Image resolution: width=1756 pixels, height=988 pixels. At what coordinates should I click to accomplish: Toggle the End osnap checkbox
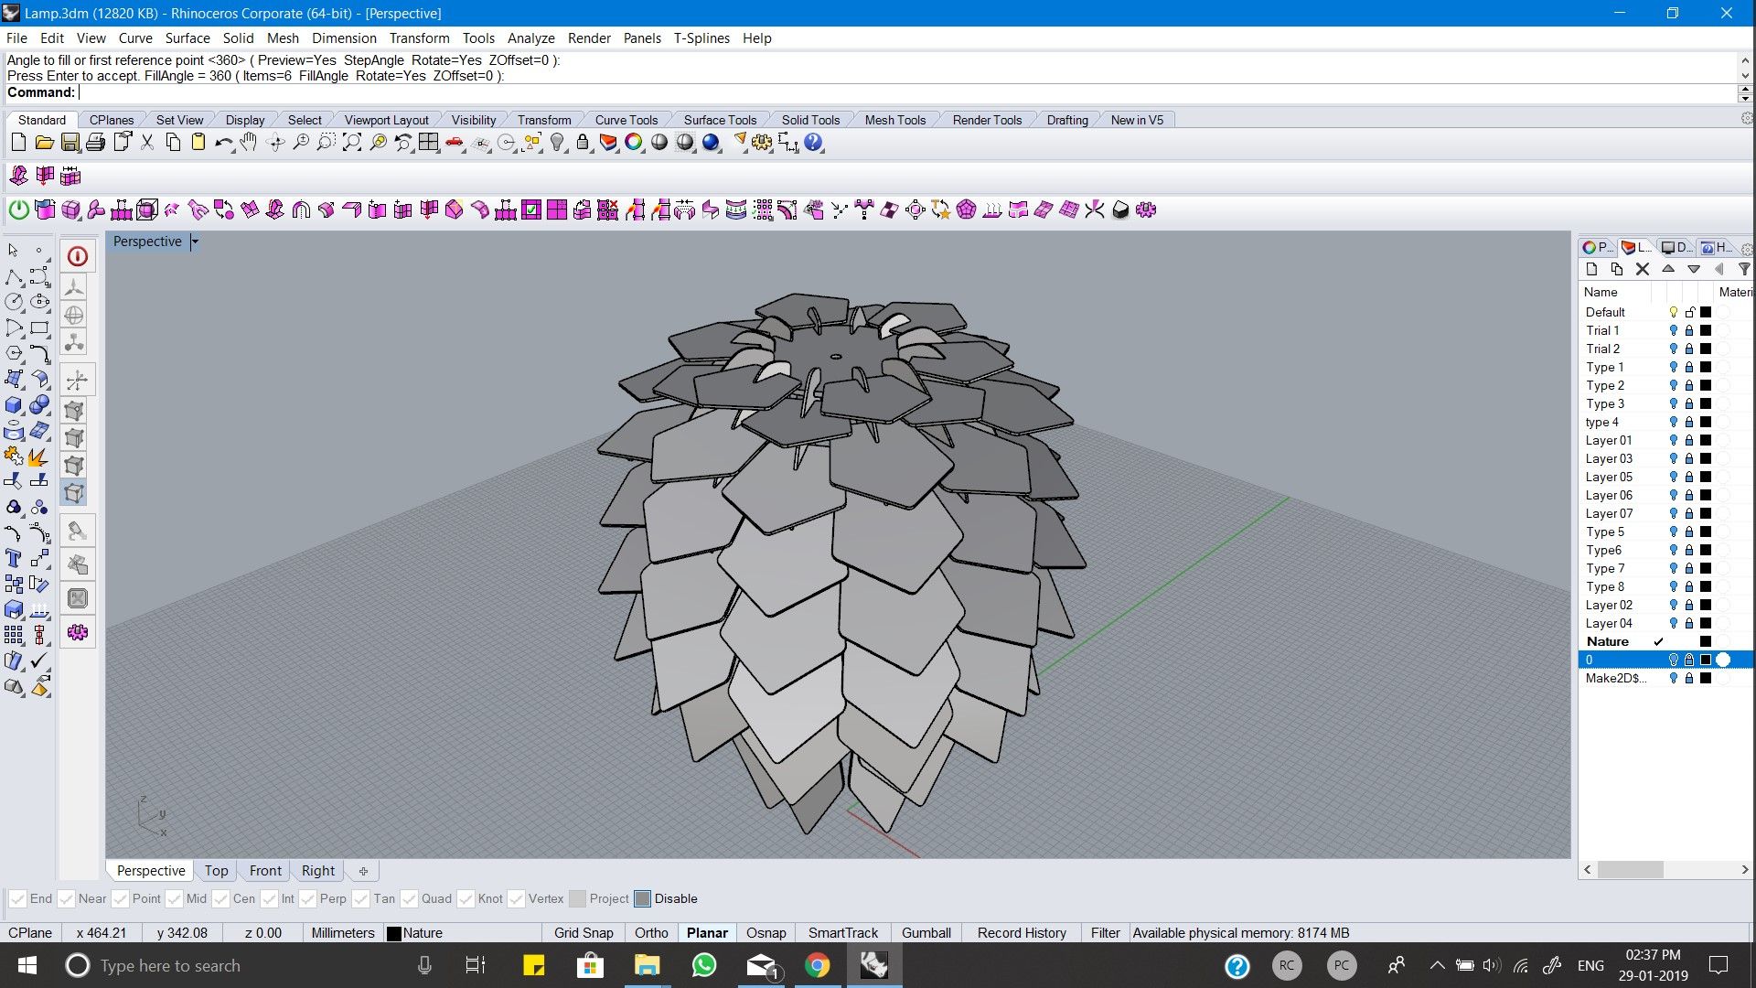17,899
